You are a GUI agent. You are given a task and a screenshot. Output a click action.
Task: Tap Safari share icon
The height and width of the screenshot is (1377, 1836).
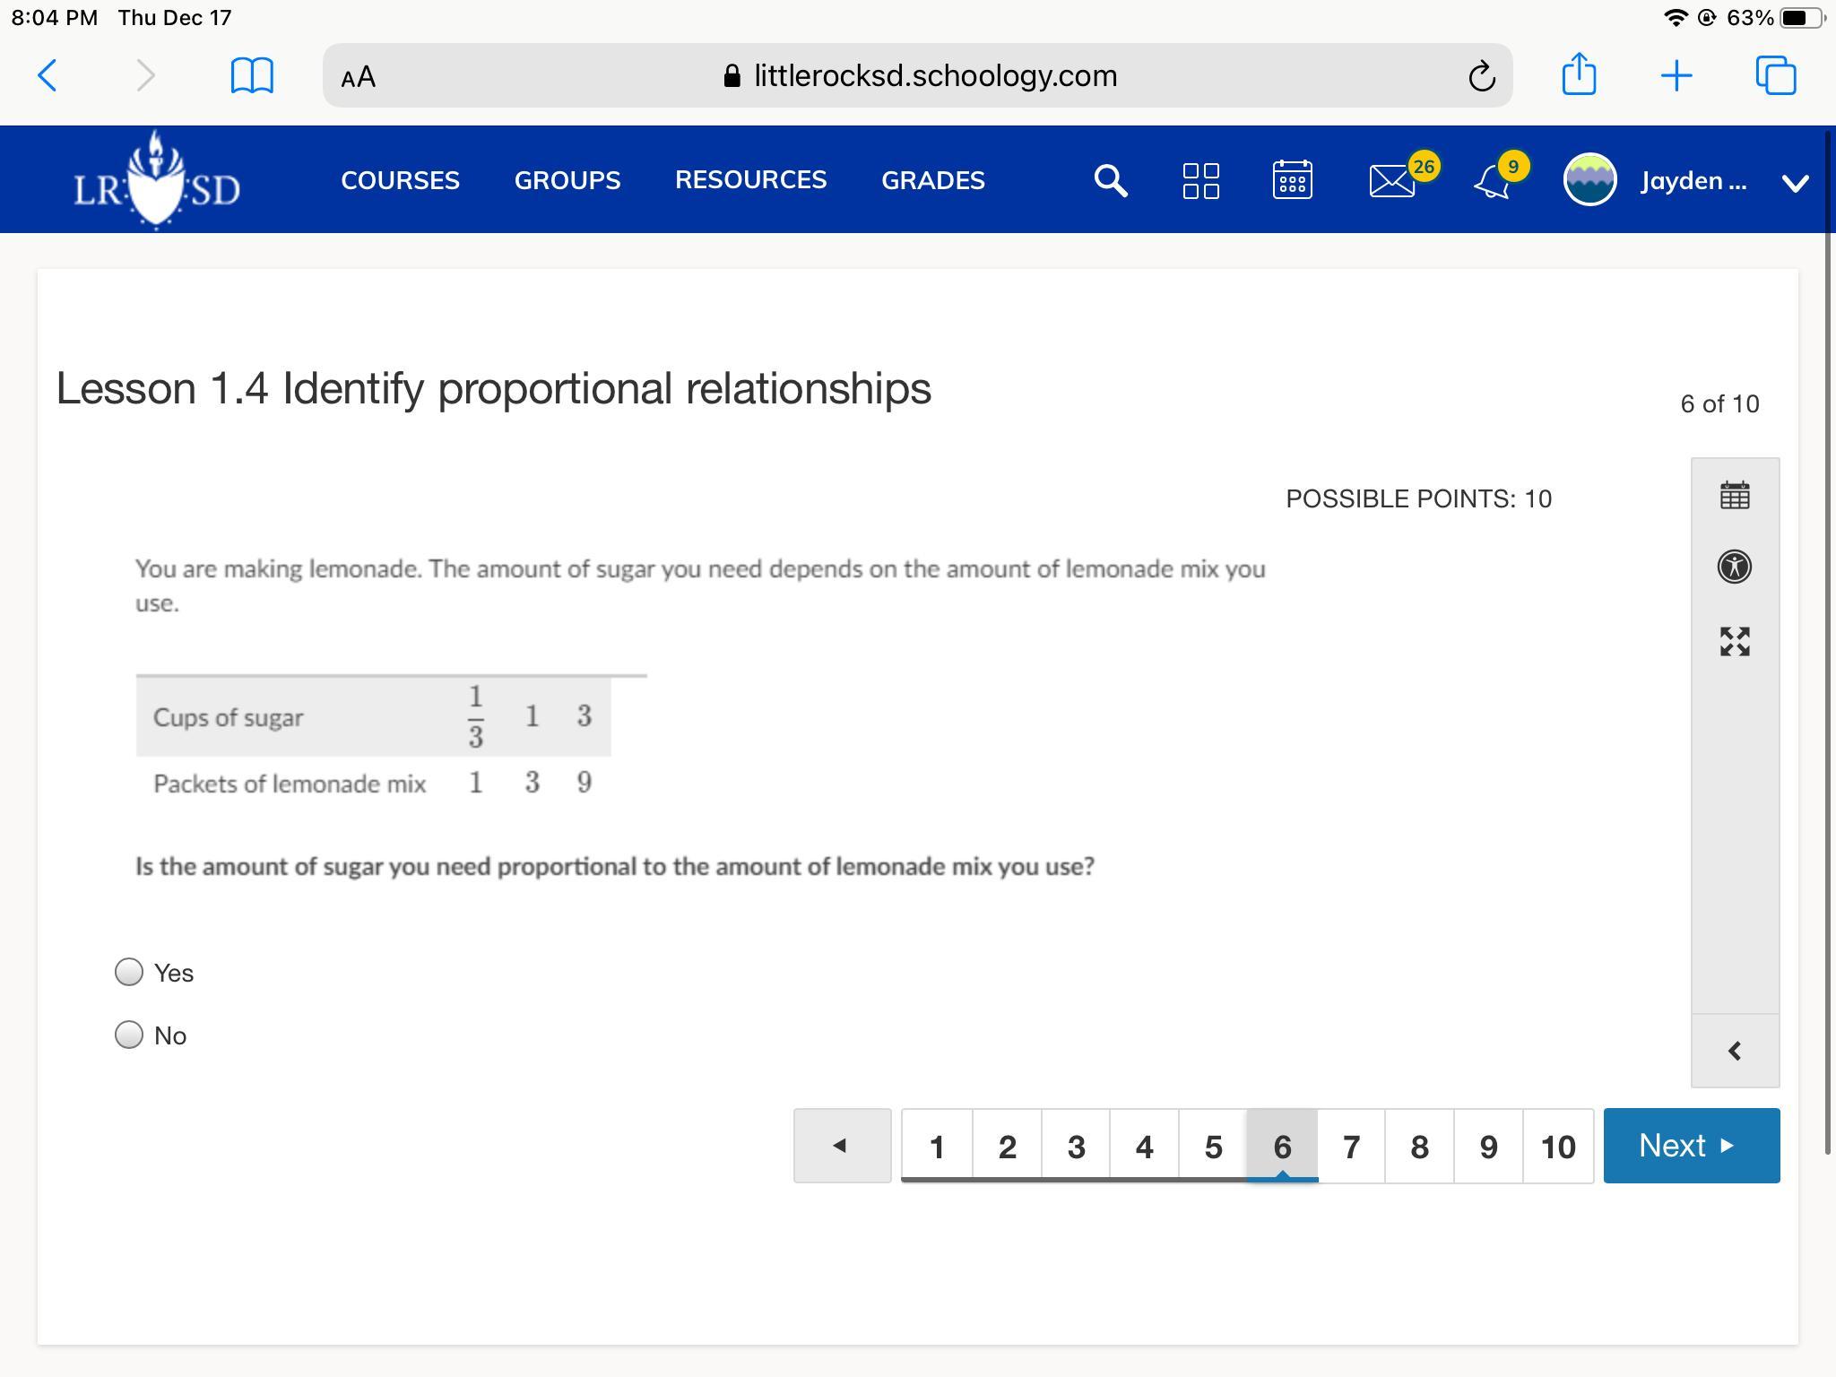tap(1579, 75)
